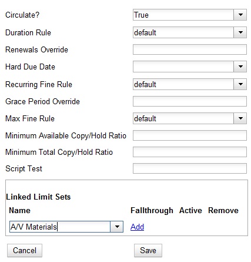
Task: Click the Add link for limit set
Action: tap(137, 227)
